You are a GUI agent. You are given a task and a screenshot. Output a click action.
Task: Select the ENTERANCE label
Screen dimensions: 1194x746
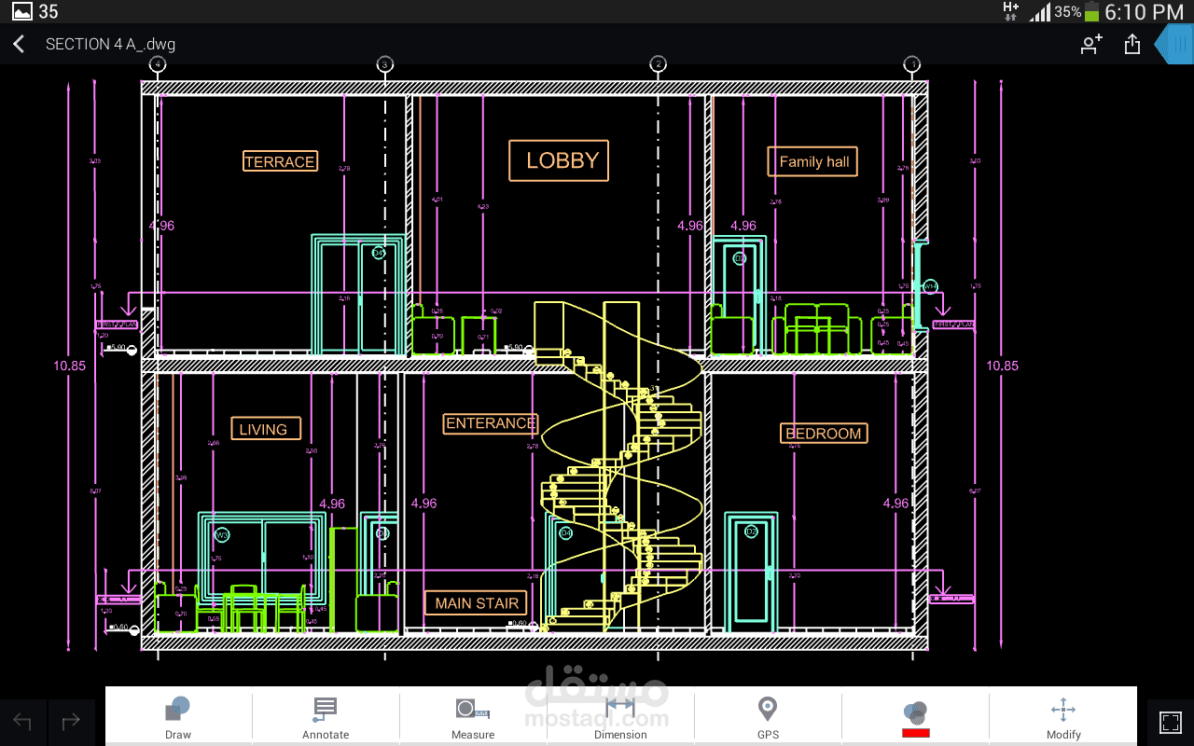point(490,423)
